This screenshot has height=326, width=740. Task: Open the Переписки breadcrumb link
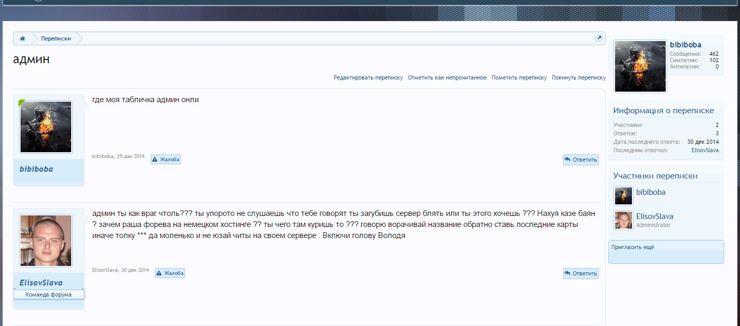[56, 38]
